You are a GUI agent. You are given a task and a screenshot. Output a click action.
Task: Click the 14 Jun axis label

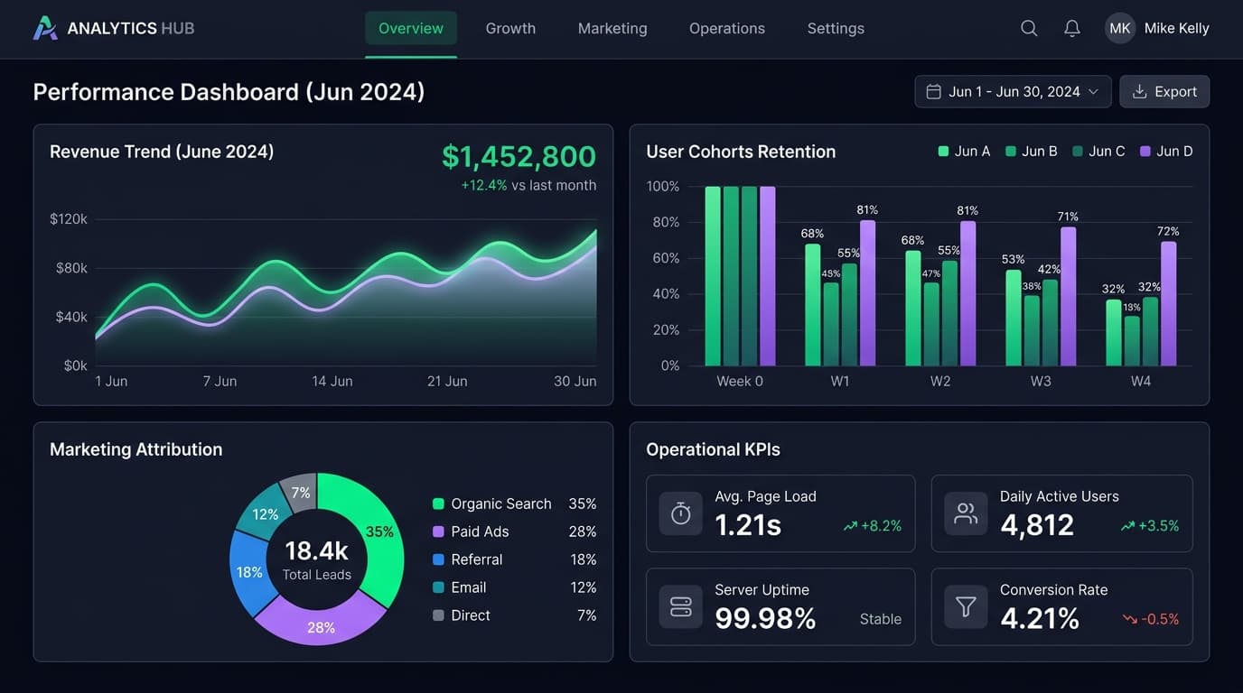(332, 381)
